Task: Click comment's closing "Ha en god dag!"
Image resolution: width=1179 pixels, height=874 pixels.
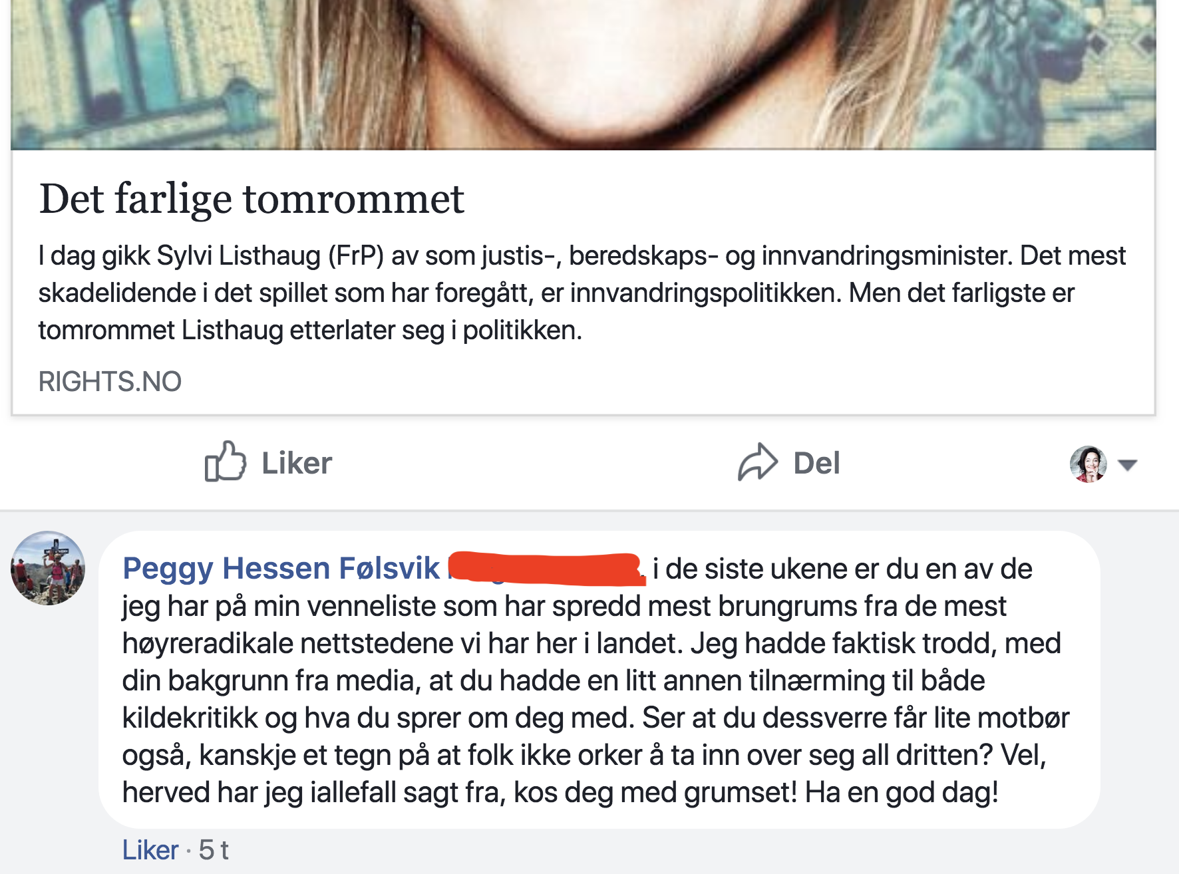Action: pyautogui.click(x=902, y=793)
